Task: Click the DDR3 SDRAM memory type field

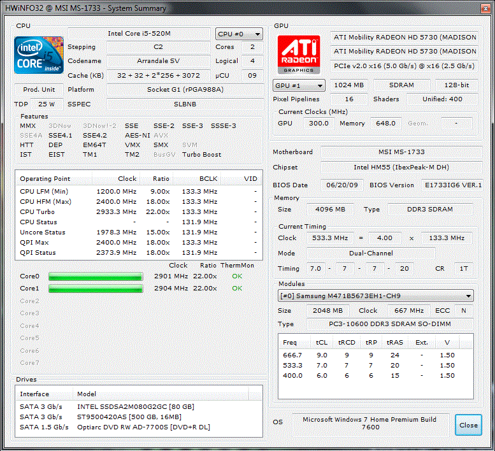Action: pyautogui.click(x=430, y=209)
